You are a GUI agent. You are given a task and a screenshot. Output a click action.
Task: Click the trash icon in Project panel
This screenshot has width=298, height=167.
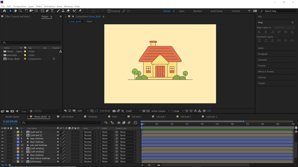pos(31,111)
